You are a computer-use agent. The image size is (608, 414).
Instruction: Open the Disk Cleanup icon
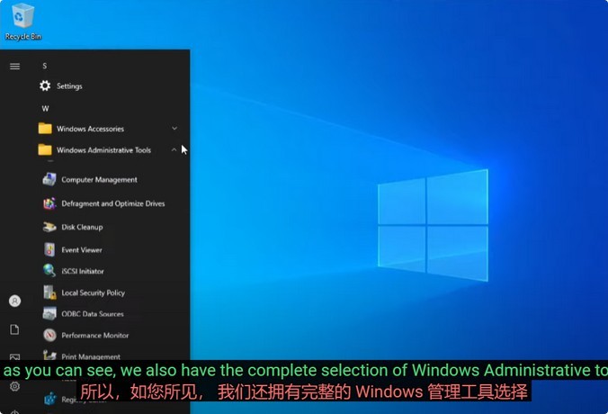pos(49,227)
